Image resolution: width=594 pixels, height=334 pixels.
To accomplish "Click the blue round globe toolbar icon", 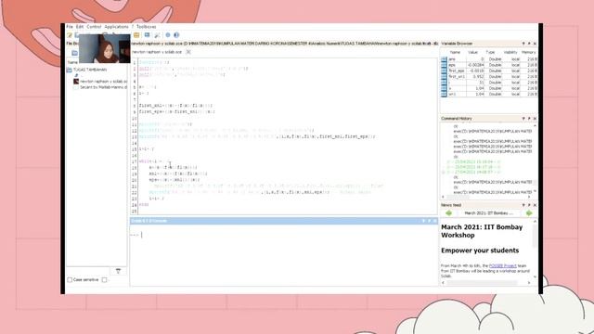I will [x=168, y=35].
